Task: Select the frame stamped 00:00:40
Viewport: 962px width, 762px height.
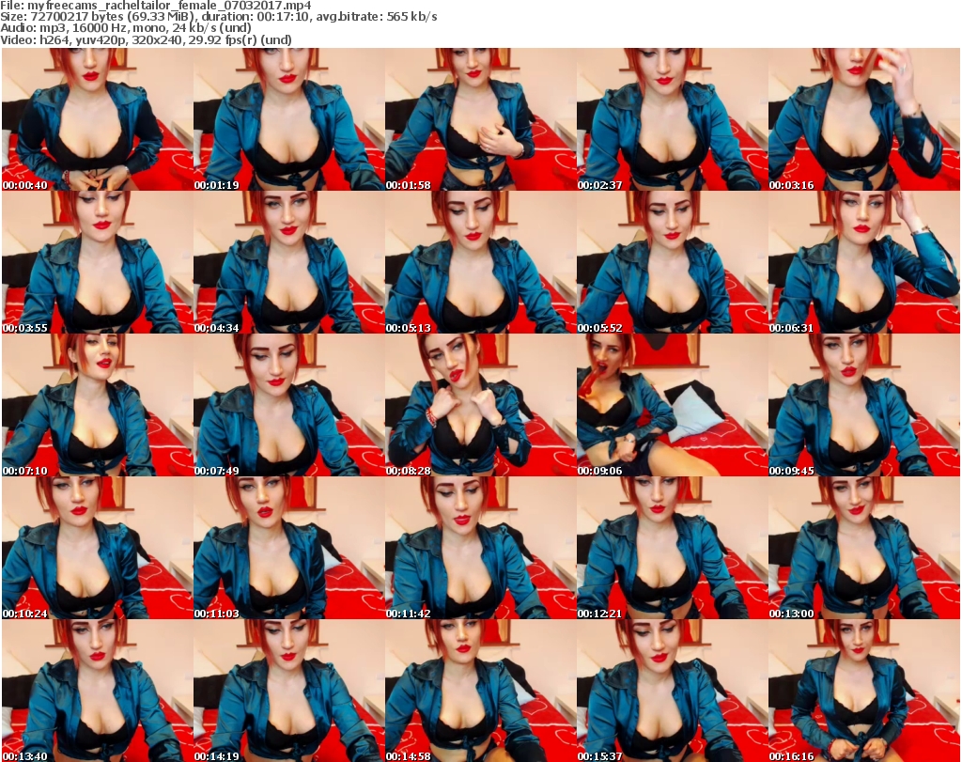Action: [x=98, y=119]
